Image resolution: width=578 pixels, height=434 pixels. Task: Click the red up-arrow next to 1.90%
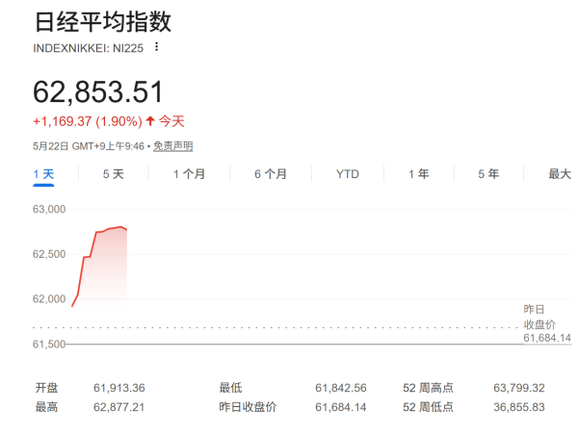(x=150, y=120)
